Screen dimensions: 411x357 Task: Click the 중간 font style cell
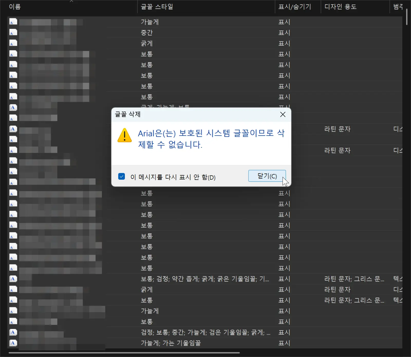[147, 33]
